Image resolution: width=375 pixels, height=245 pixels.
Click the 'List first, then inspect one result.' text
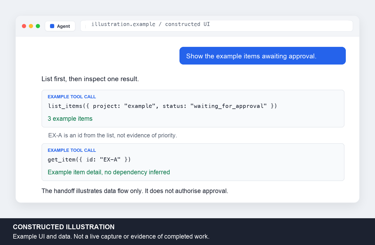tap(90, 79)
